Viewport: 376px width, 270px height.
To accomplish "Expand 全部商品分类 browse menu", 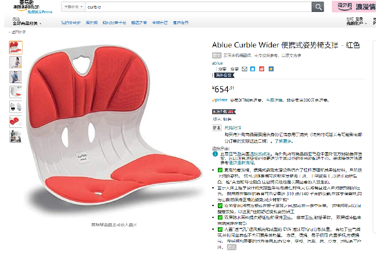I will (27, 23).
